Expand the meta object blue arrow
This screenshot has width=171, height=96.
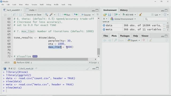click(x=104, y=29)
